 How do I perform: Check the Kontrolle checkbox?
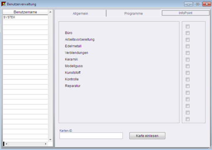187,80
